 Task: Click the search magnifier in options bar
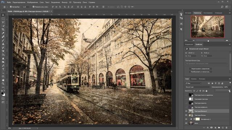222,7
